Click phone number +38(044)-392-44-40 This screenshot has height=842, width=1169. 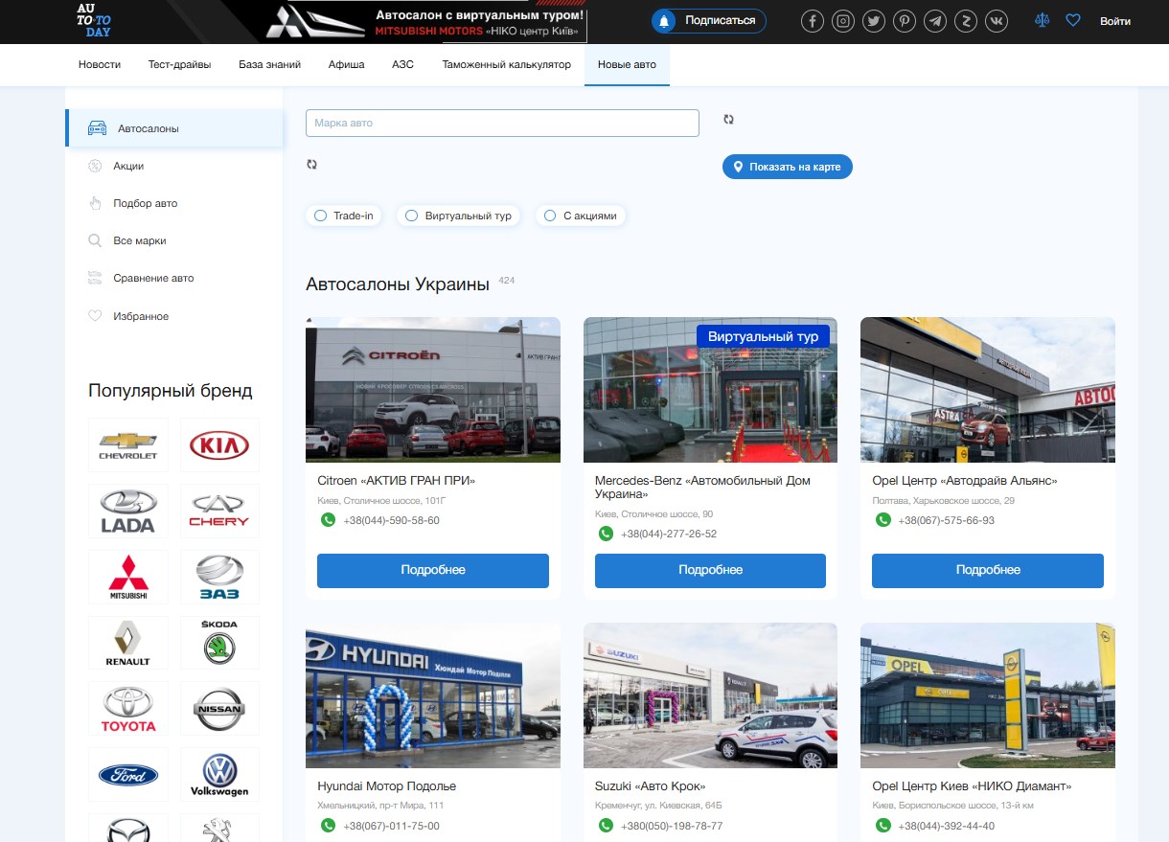947,826
